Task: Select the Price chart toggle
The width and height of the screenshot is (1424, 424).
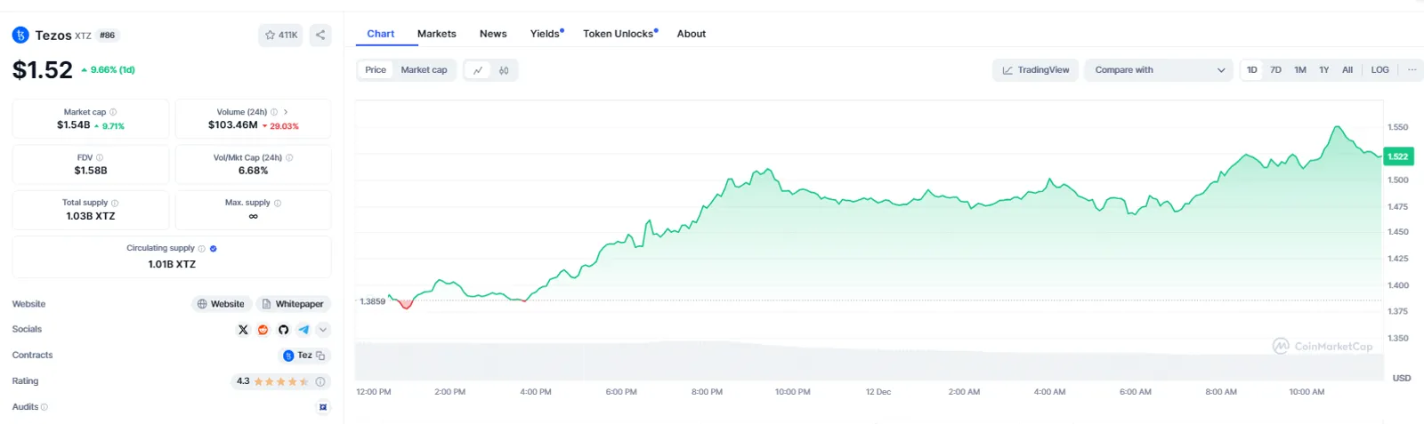Action: (x=376, y=70)
